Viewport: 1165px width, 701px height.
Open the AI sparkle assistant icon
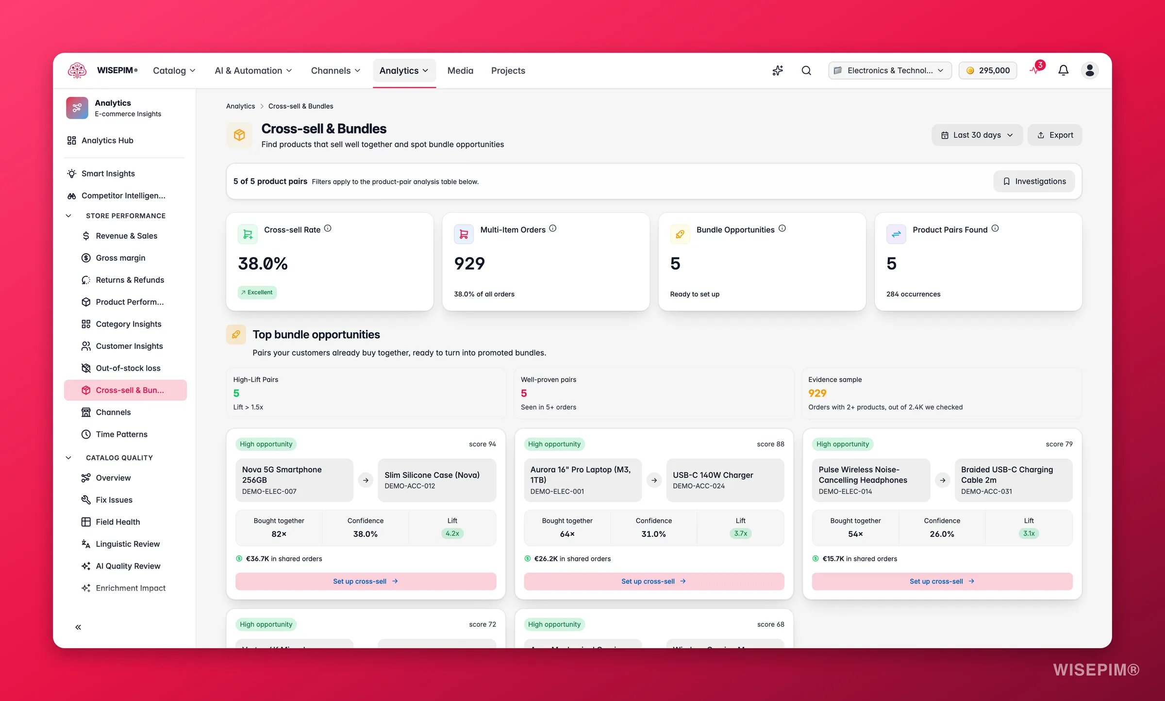(778, 70)
